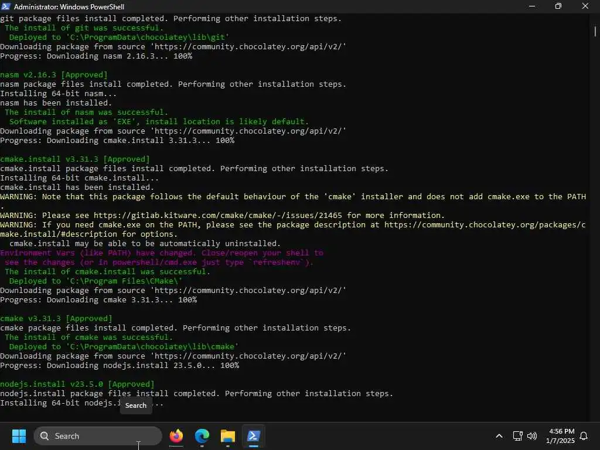
Task: Minimize the PowerShell window
Action: point(532,6)
